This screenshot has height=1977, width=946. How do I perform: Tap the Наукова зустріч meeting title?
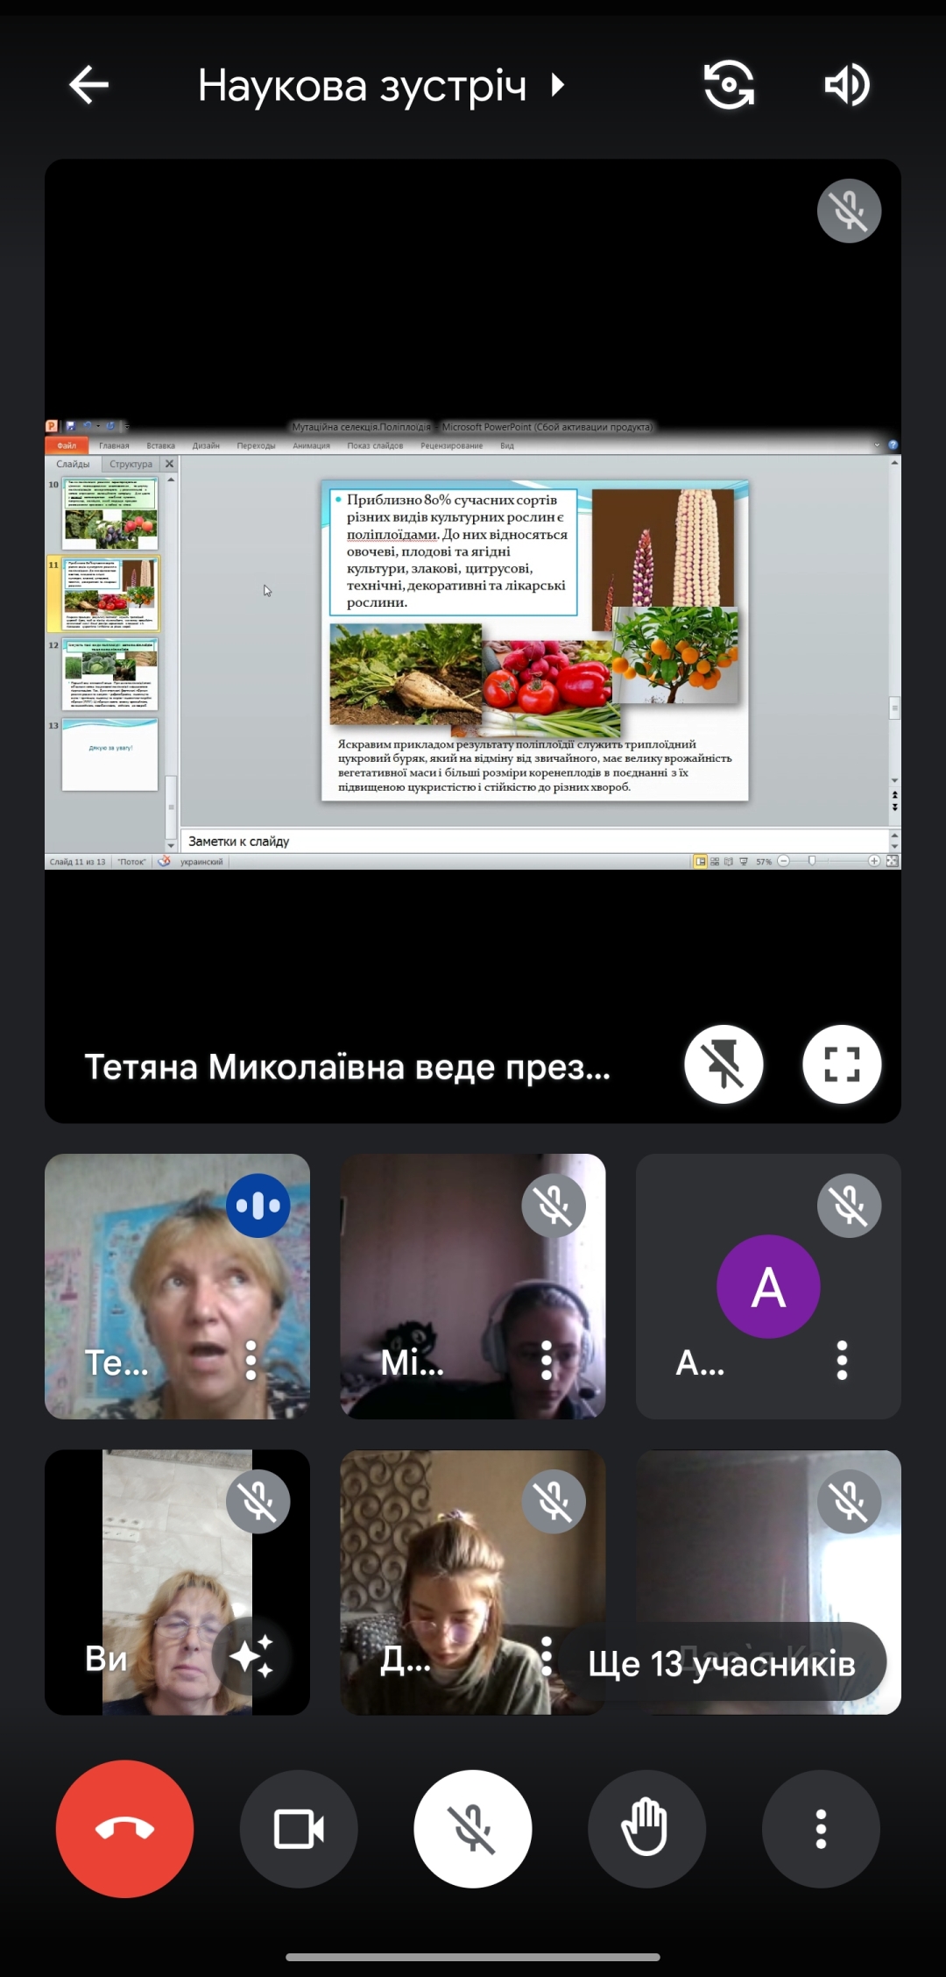pyautogui.click(x=362, y=86)
